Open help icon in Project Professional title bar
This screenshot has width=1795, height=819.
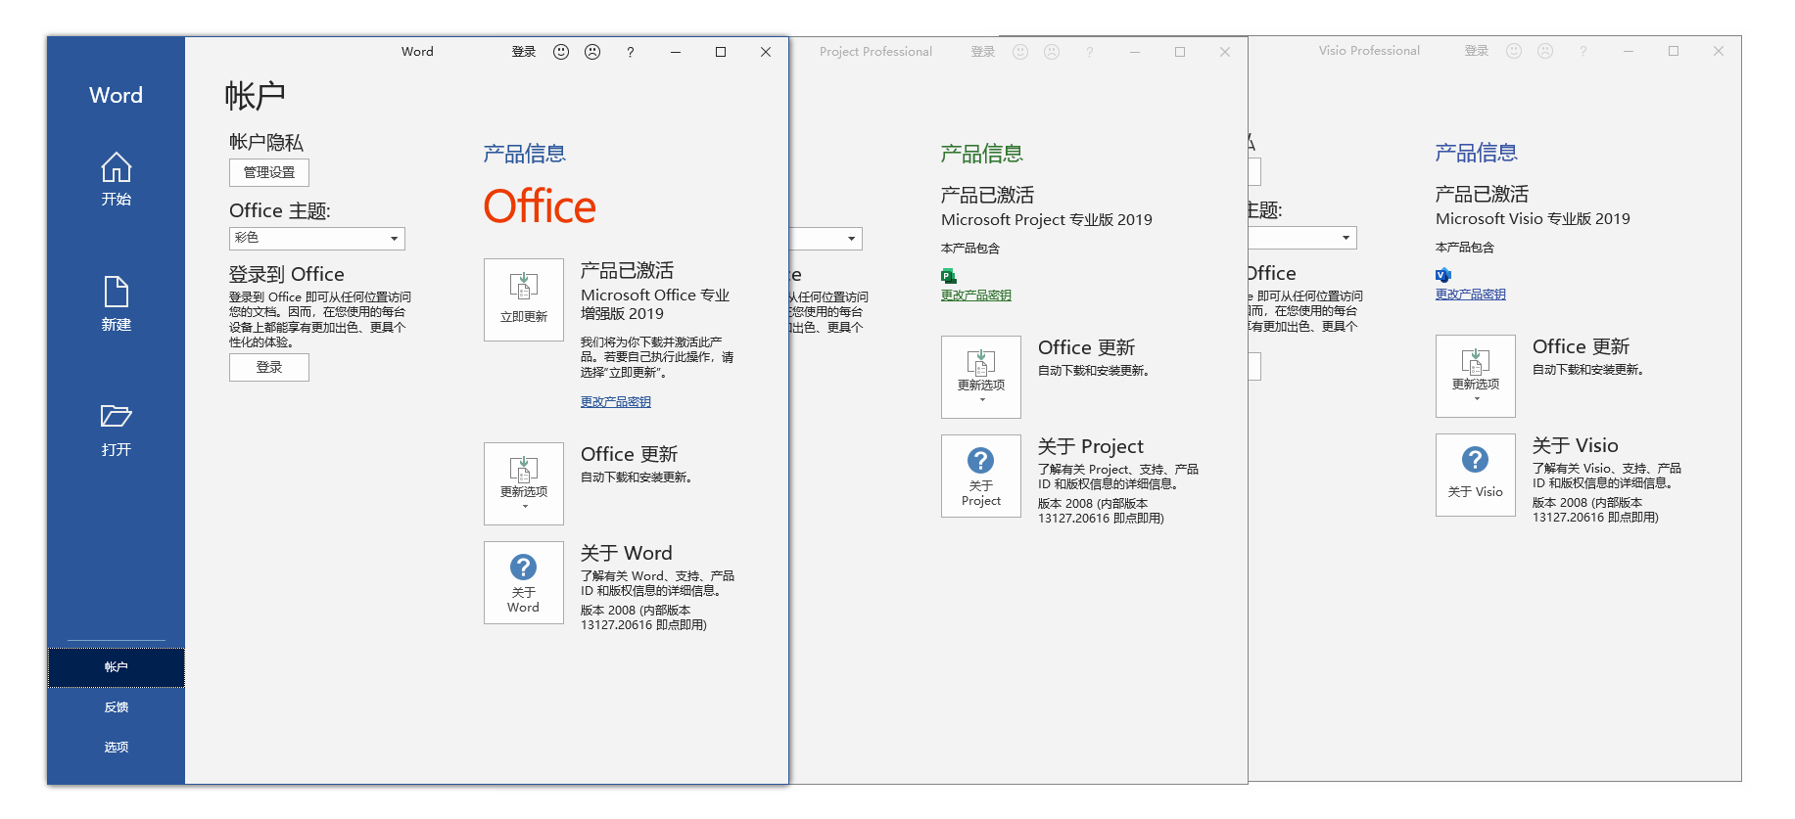[x=1090, y=52]
